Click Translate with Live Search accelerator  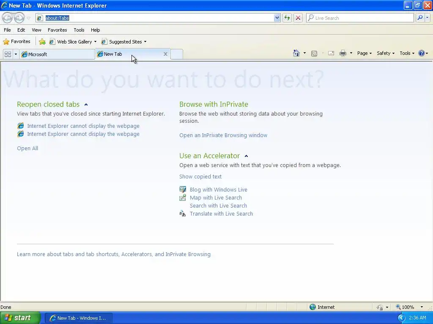click(221, 213)
